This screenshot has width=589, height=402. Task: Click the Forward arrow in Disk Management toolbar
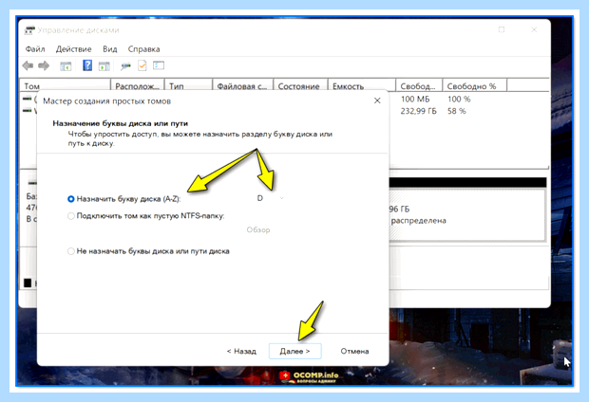click(44, 66)
